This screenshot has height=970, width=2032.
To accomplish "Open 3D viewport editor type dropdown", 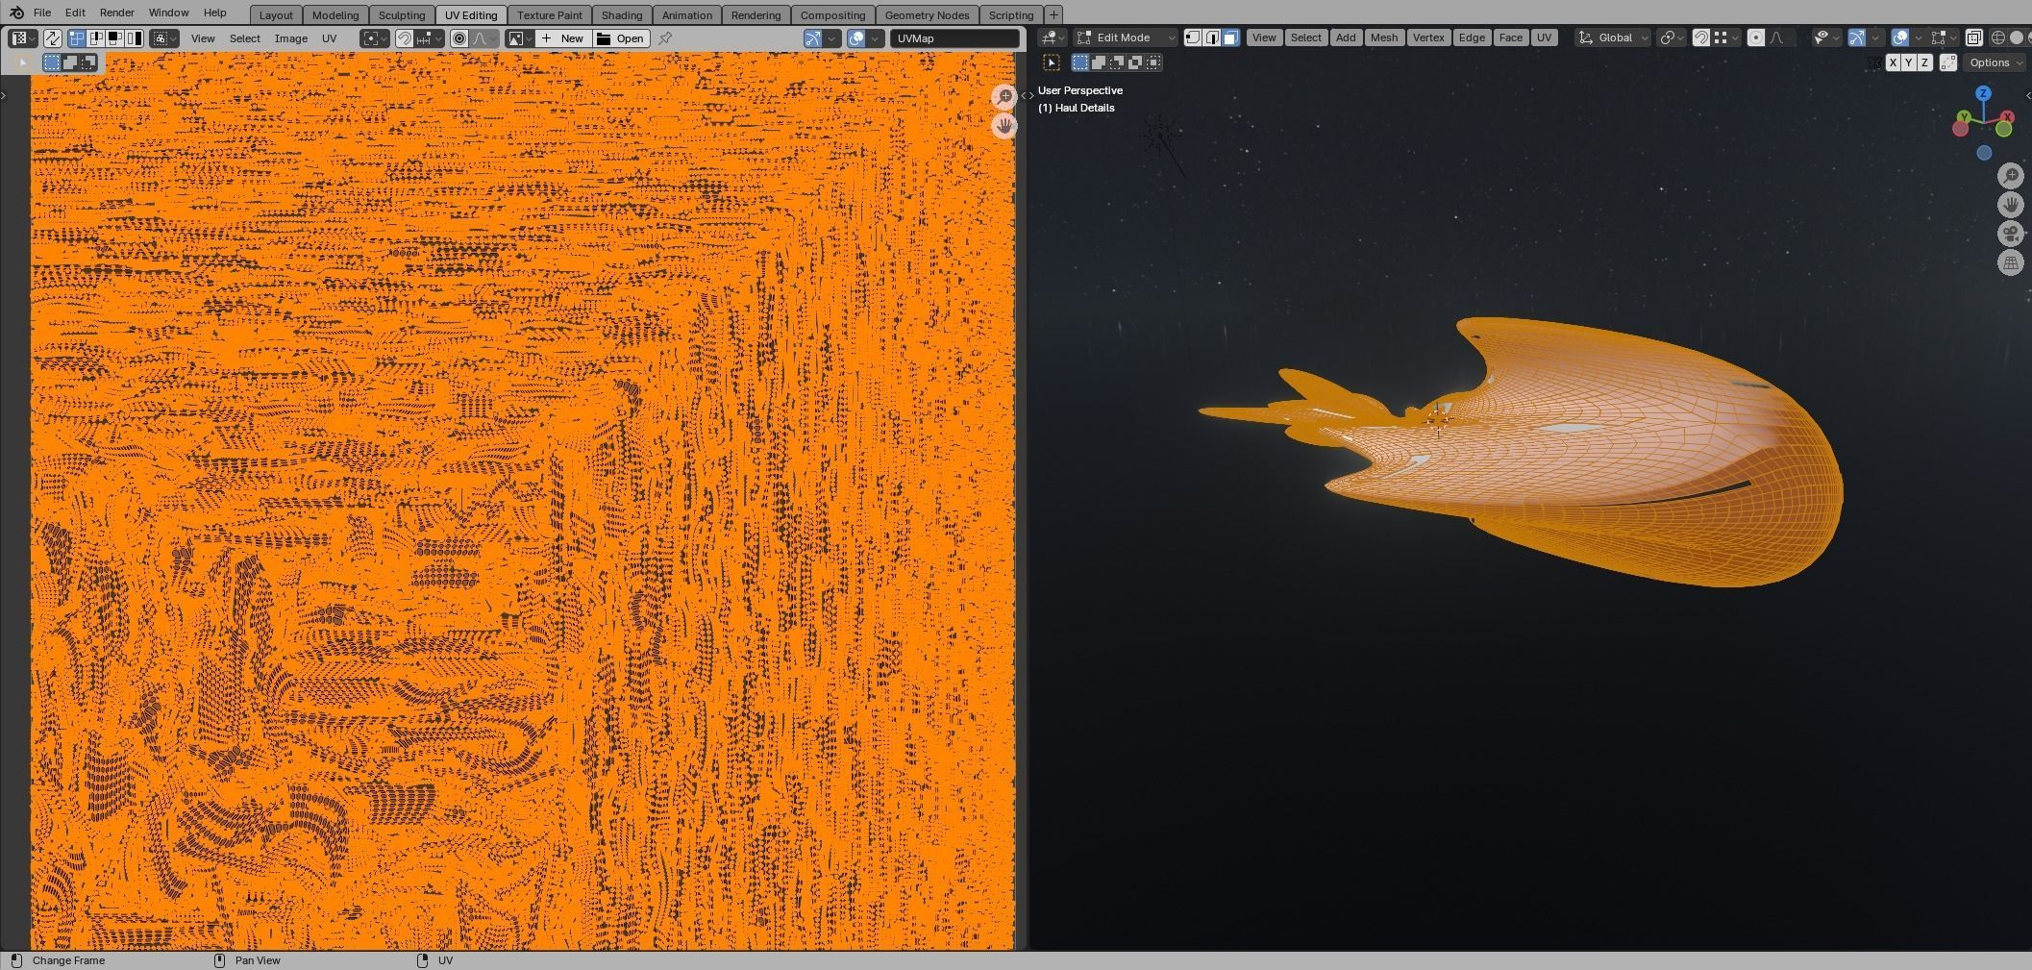I will [x=1054, y=37].
